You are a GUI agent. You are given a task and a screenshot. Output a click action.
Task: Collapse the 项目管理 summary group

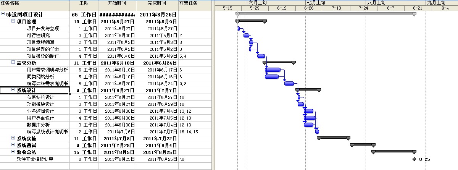[x=13, y=21]
